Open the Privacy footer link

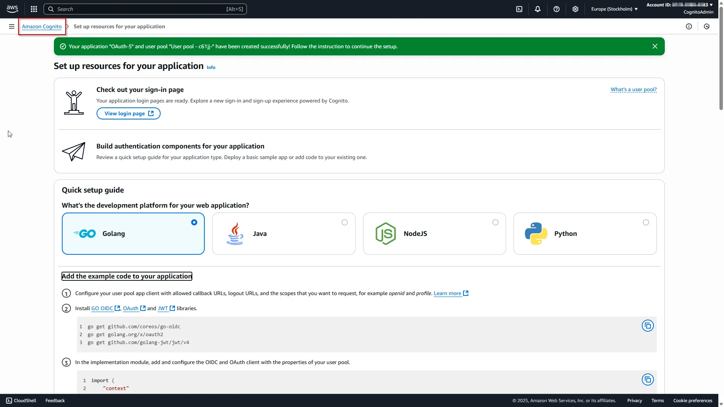635,401
